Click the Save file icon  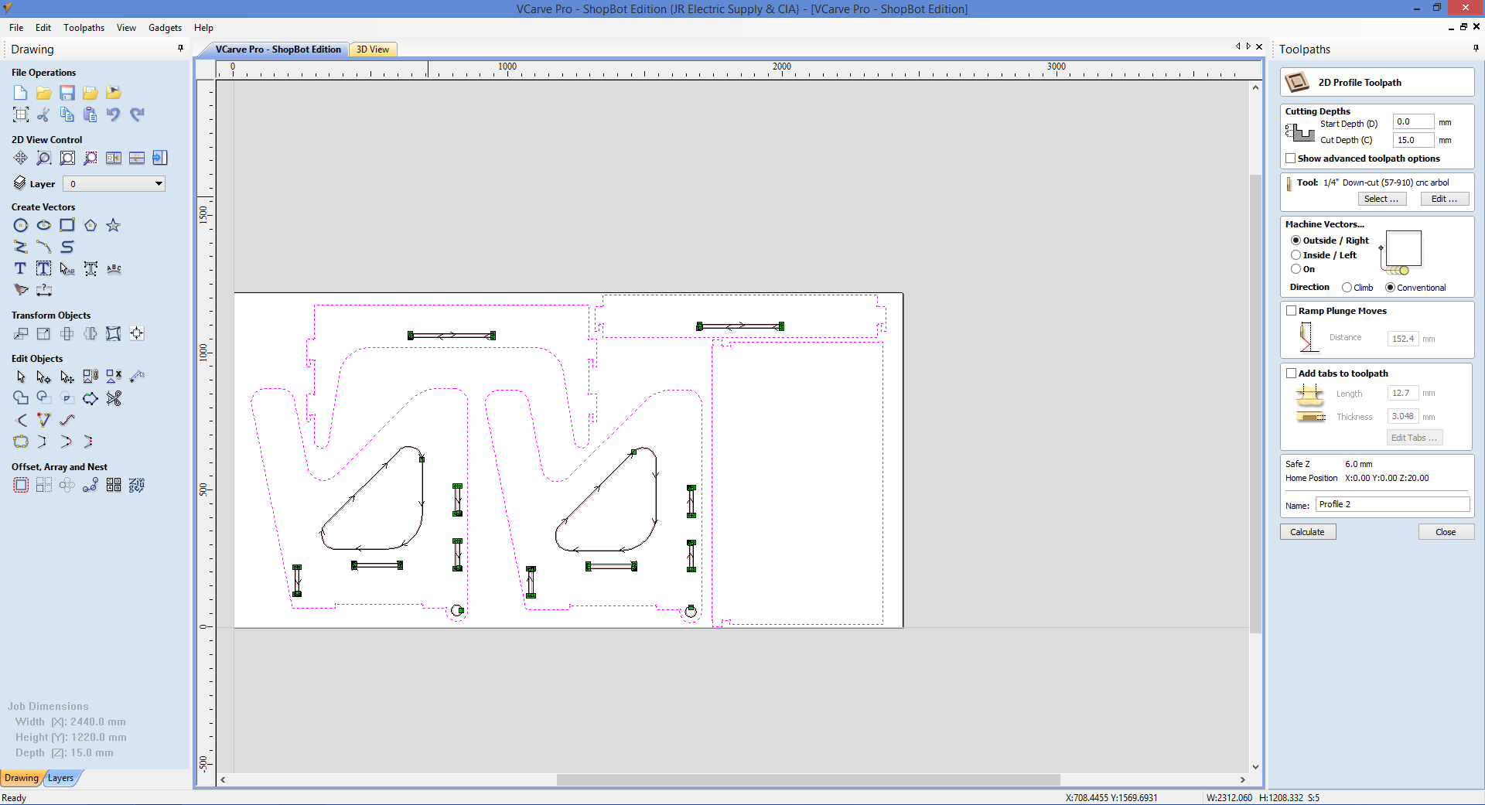[67, 93]
